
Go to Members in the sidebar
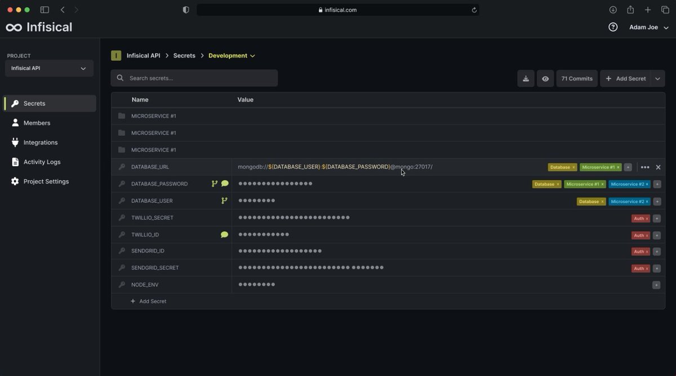[37, 123]
